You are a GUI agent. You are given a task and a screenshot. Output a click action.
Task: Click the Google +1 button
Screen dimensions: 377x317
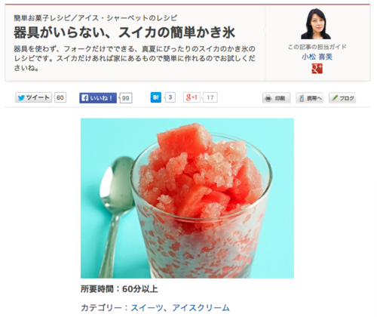coord(192,97)
